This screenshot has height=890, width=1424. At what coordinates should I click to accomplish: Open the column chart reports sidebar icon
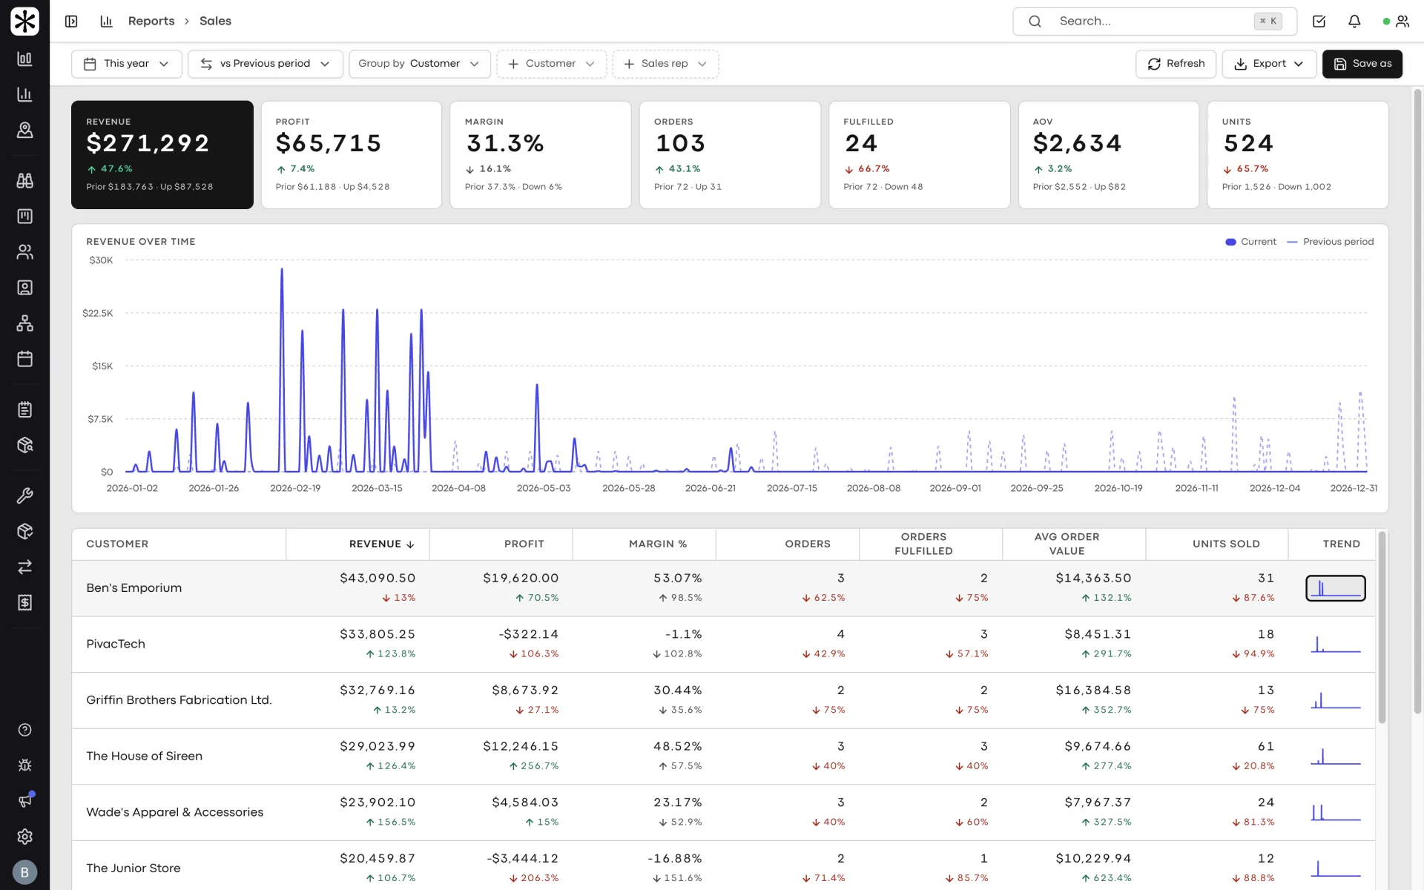coord(24,94)
